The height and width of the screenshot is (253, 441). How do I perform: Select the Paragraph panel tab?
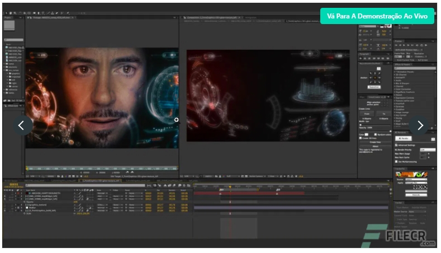[x=364, y=54]
